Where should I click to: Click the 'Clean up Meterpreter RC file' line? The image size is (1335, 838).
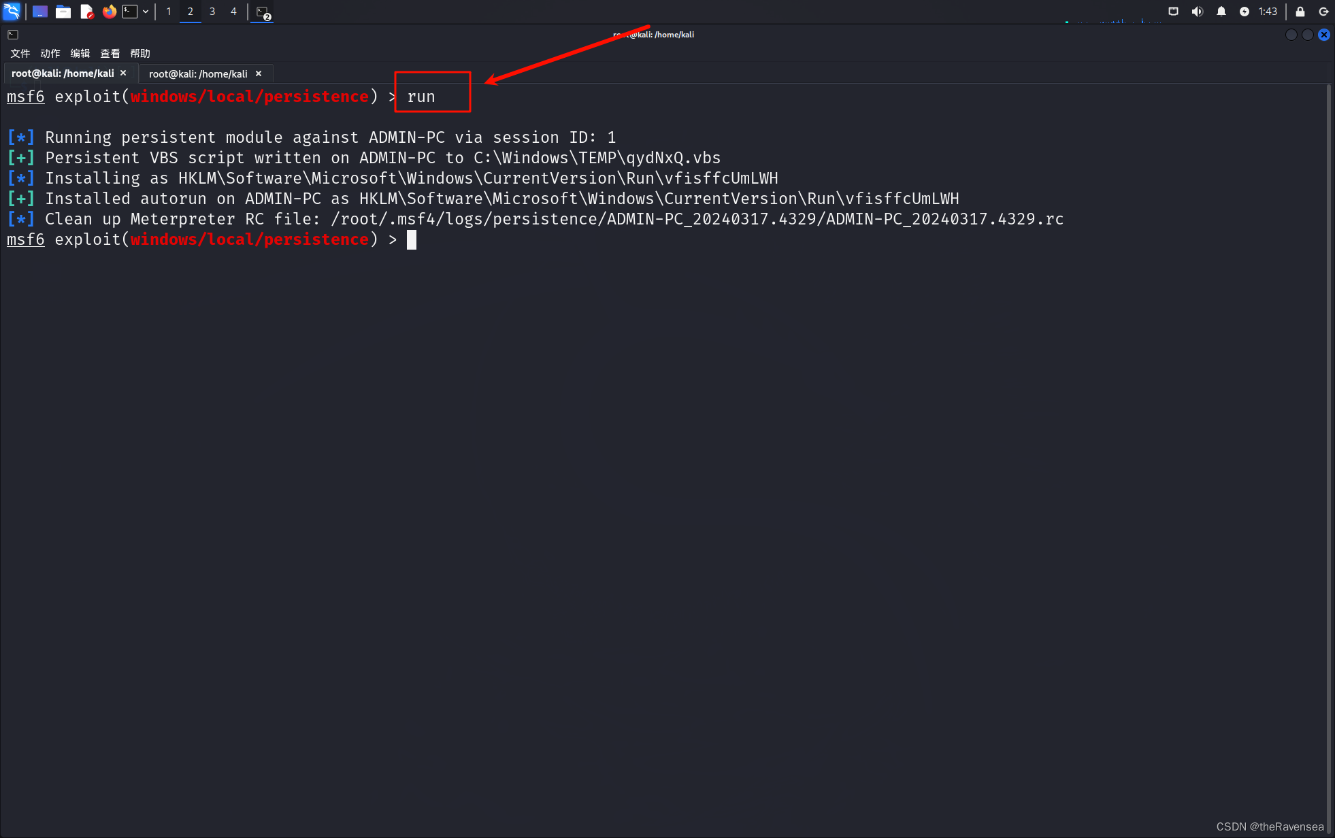(x=535, y=219)
